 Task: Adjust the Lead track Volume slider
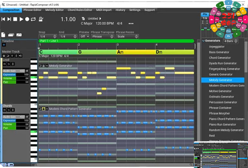point(16,78)
